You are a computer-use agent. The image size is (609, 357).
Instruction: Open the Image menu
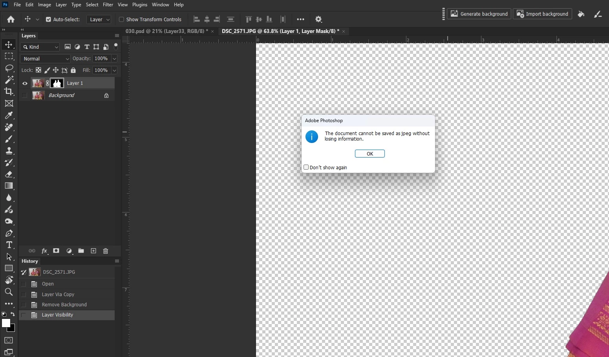tap(44, 5)
